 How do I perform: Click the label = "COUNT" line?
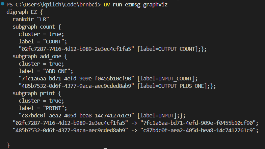pos(43,41)
